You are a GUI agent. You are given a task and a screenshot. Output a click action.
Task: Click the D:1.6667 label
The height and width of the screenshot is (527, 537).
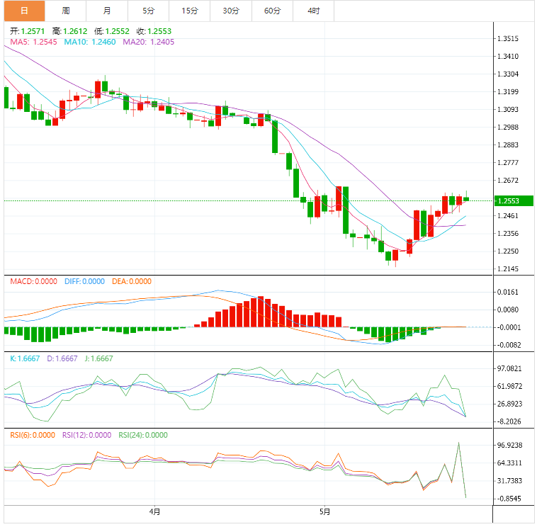62,358
